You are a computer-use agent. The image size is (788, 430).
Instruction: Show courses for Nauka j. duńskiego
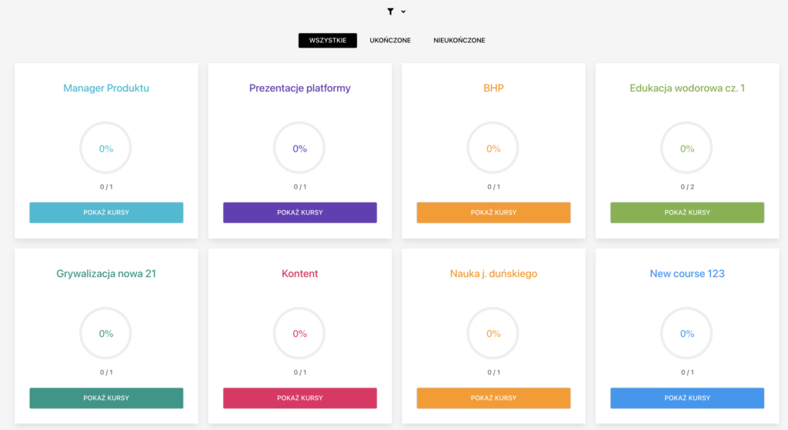pos(493,398)
